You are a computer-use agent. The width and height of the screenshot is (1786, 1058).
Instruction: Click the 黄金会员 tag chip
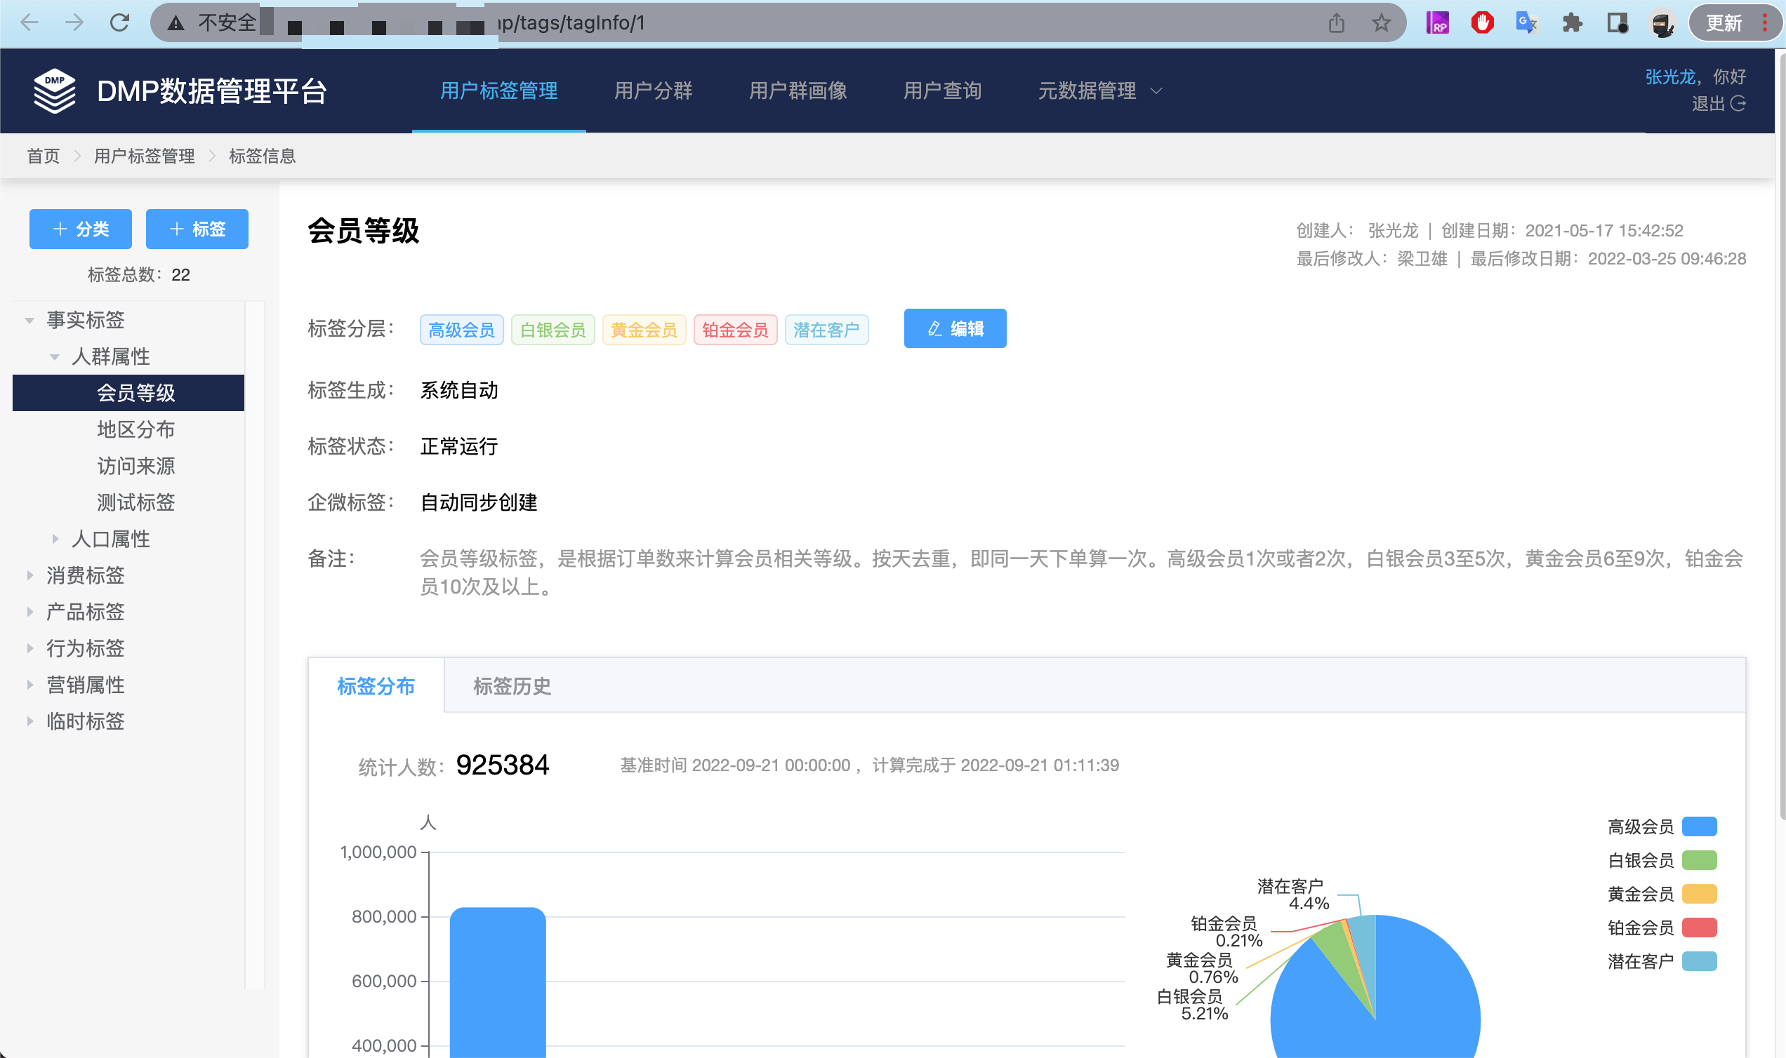pyautogui.click(x=644, y=329)
